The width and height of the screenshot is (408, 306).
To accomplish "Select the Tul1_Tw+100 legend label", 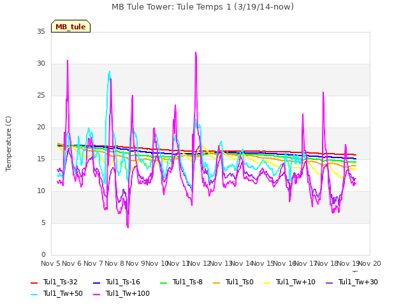I will [127, 293].
